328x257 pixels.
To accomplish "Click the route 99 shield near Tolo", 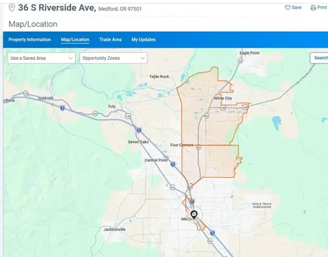I will coord(95,113).
